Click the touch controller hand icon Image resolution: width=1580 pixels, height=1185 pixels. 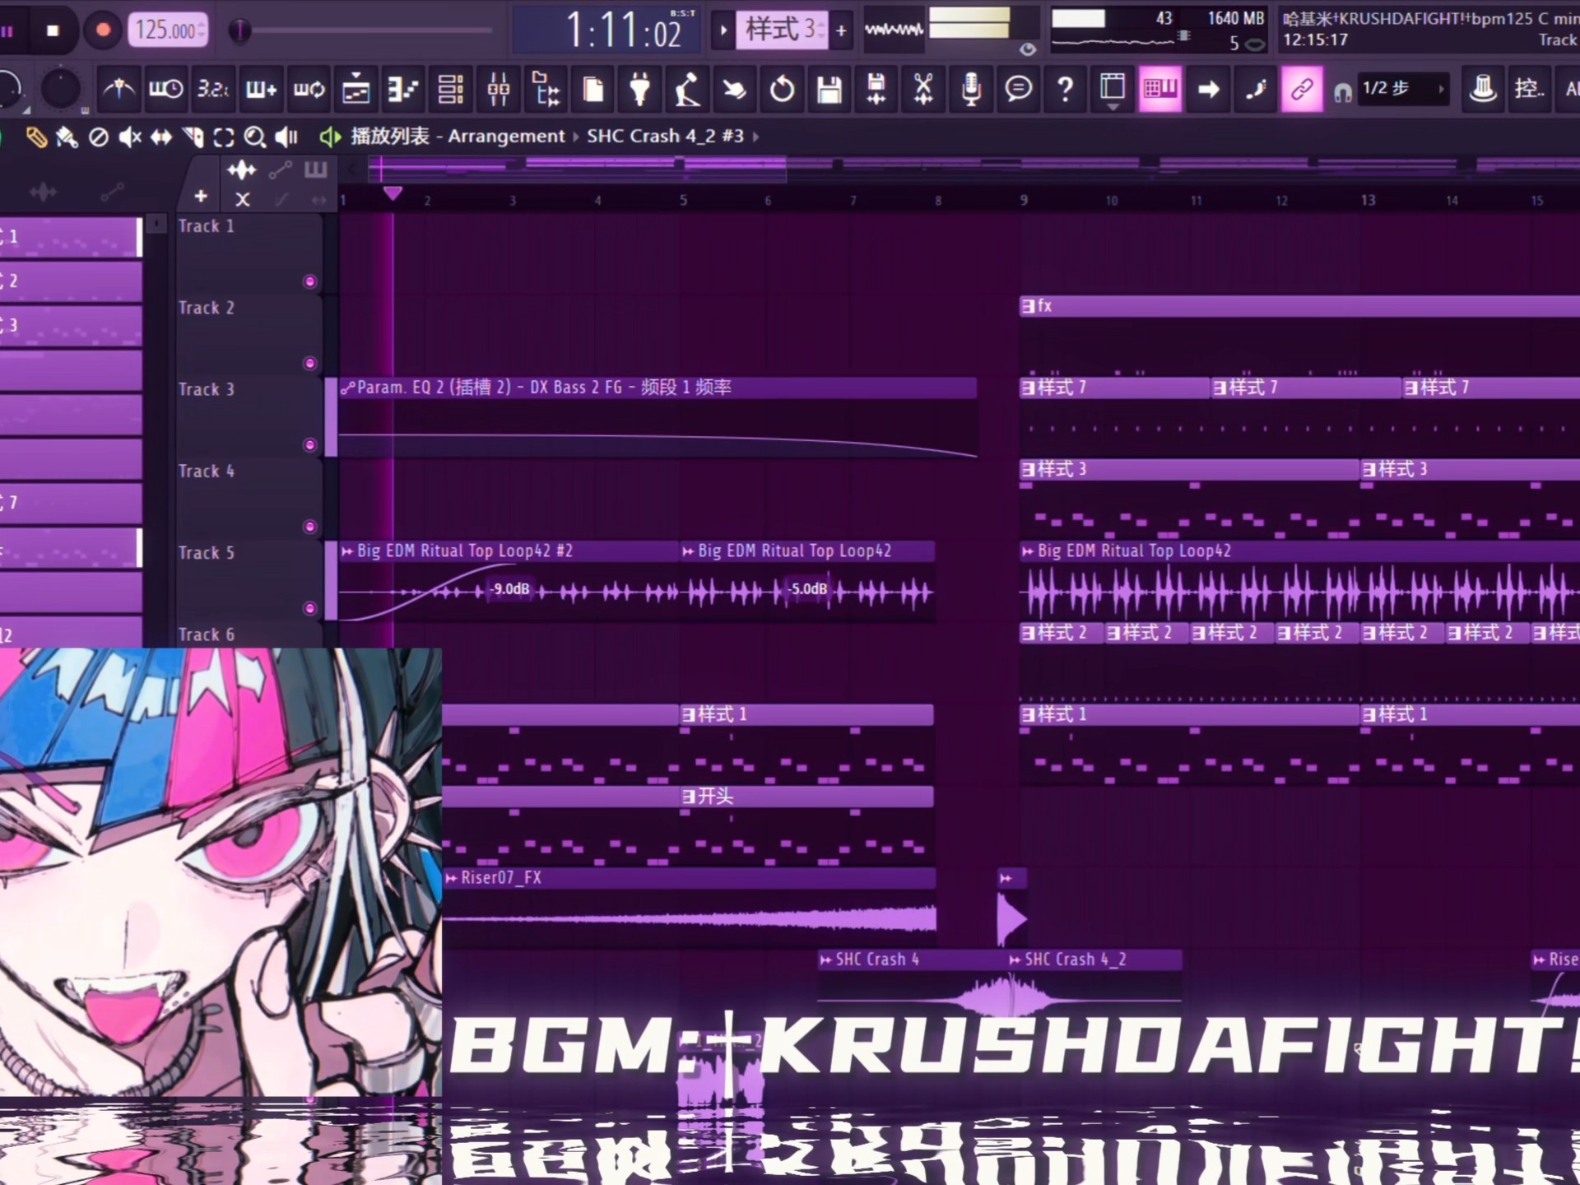tap(734, 89)
